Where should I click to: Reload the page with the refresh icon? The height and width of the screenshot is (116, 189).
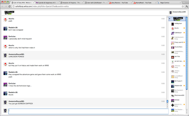click(9, 6)
